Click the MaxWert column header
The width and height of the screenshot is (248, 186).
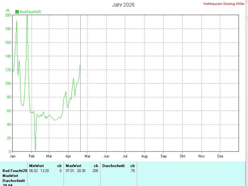pos(73,166)
